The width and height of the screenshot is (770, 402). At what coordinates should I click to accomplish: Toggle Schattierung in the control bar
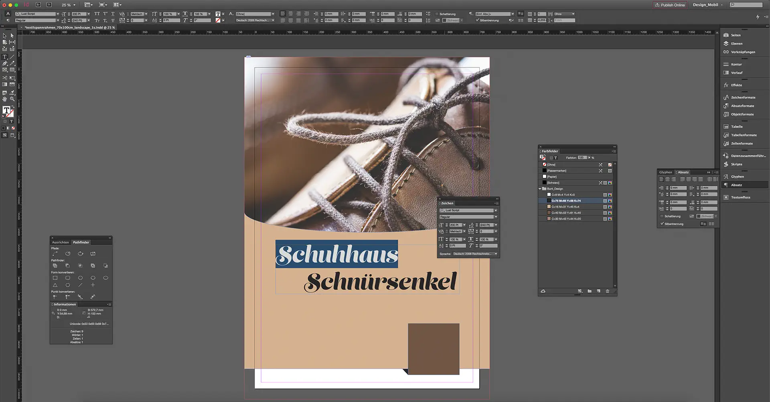click(437, 14)
